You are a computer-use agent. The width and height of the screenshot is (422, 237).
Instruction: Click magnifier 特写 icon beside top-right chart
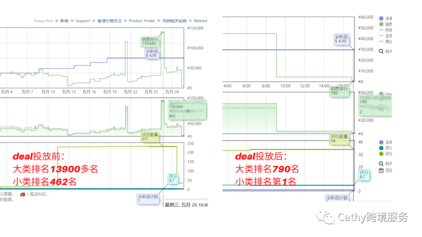click(381, 51)
